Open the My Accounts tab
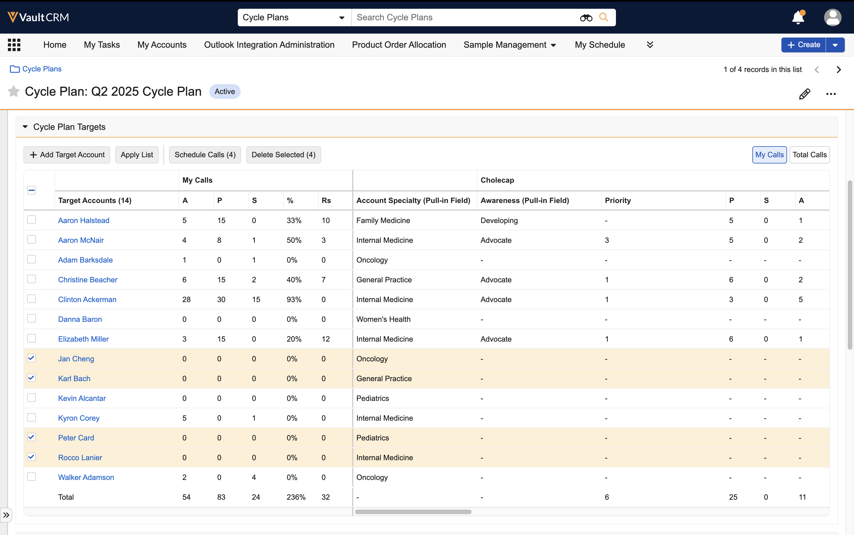The width and height of the screenshot is (854, 535). click(x=162, y=45)
